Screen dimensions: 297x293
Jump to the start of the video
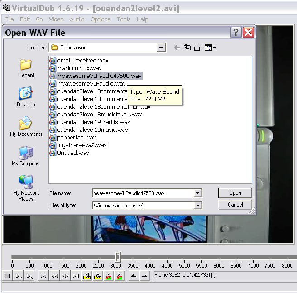click(43, 276)
